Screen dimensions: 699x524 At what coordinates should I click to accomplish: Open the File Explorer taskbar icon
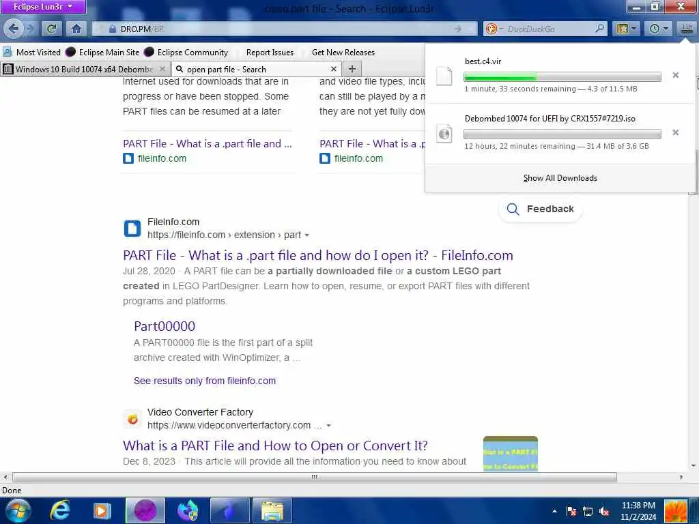(x=272, y=510)
